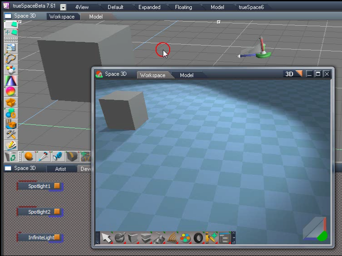Switch to the 4View layout
342x256 pixels.
(82, 7)
